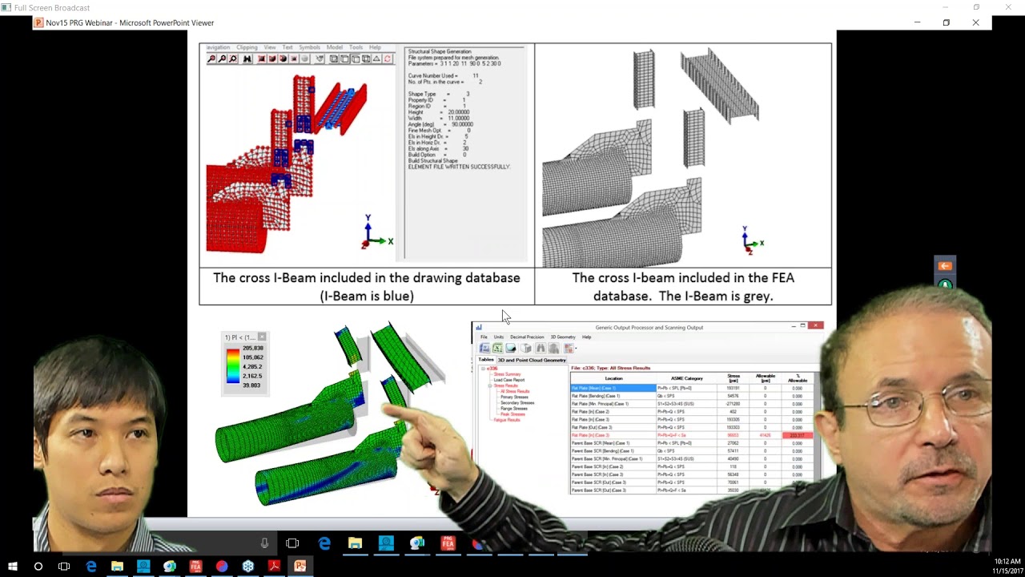
Task: Select Range Stresses tree item
Action: tap(514, 409)
